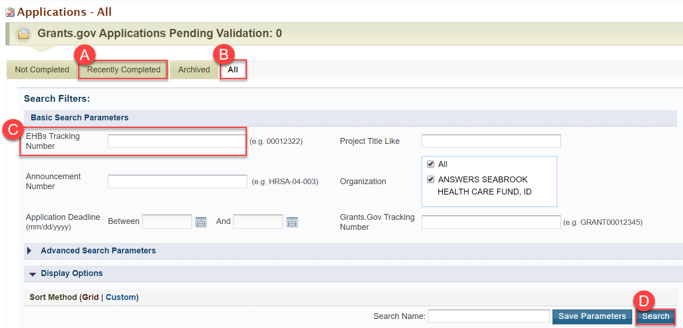Click Save Parameters button

(592, 316)
